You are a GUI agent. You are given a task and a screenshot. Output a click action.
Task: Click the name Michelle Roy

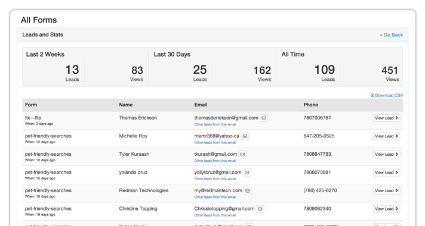tap(133, 136)
